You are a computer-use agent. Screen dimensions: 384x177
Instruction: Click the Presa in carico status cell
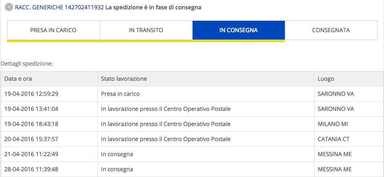point(206,94)
